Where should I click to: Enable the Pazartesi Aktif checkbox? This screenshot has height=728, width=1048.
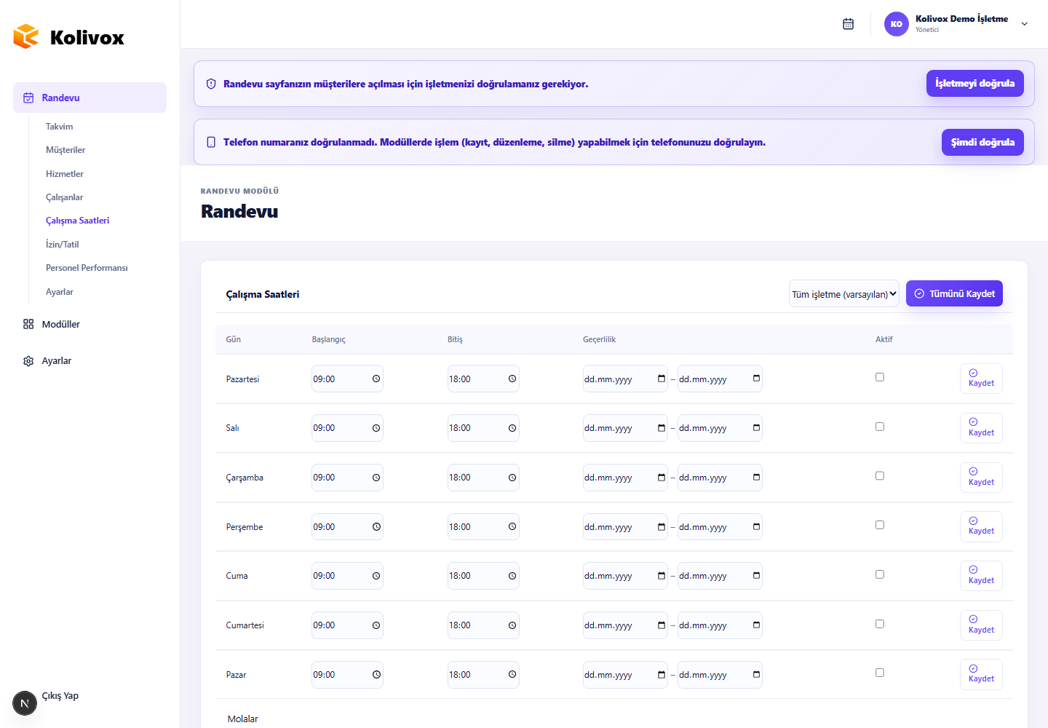pos(880,377)
